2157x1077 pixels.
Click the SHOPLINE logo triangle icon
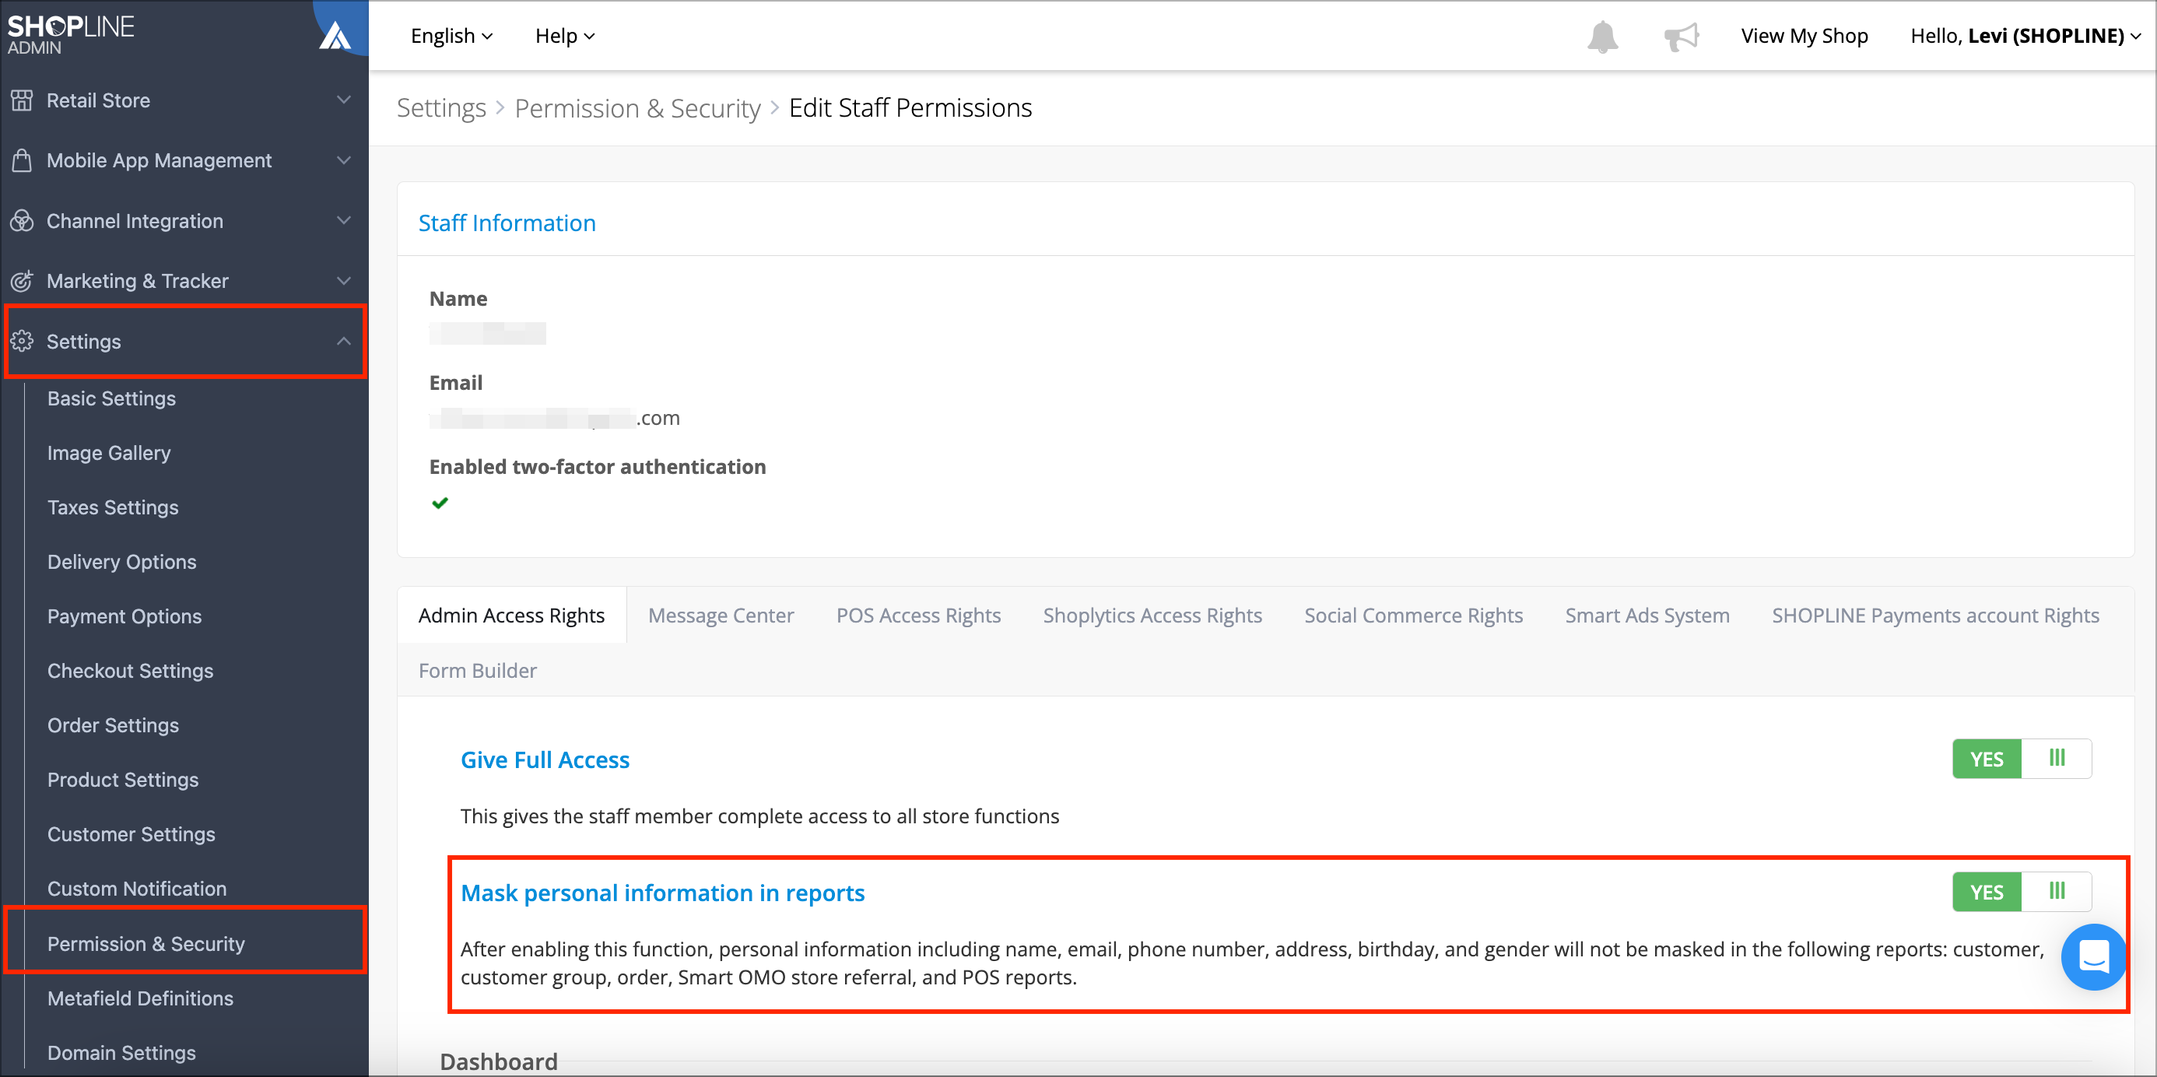click(x=335, y=35)
